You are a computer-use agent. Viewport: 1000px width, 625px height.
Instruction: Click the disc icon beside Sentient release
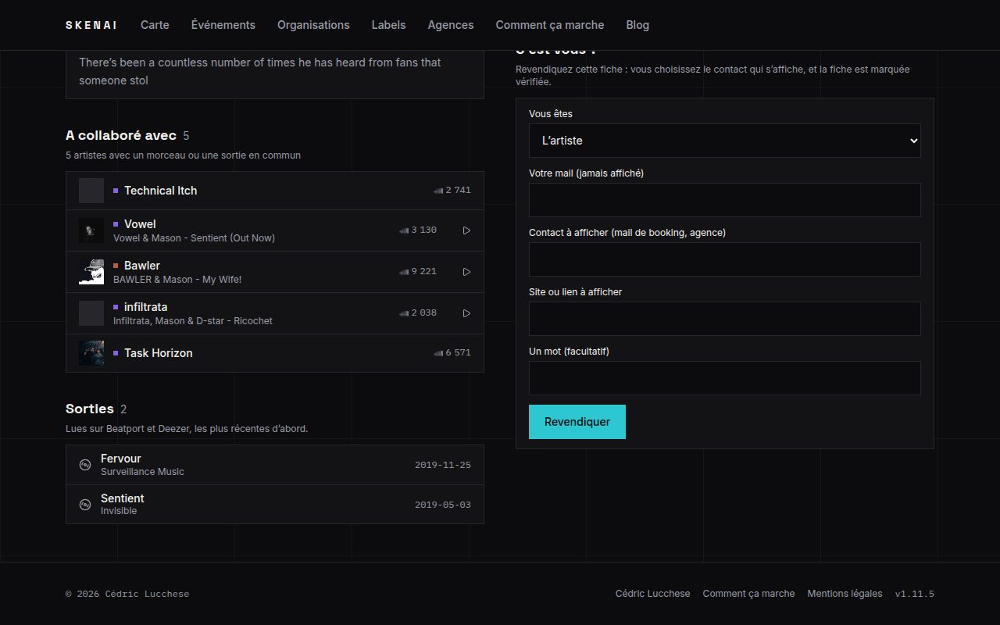coord(85,505)
